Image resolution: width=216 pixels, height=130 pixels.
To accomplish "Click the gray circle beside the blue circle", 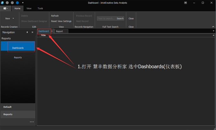I will point(12,3).
